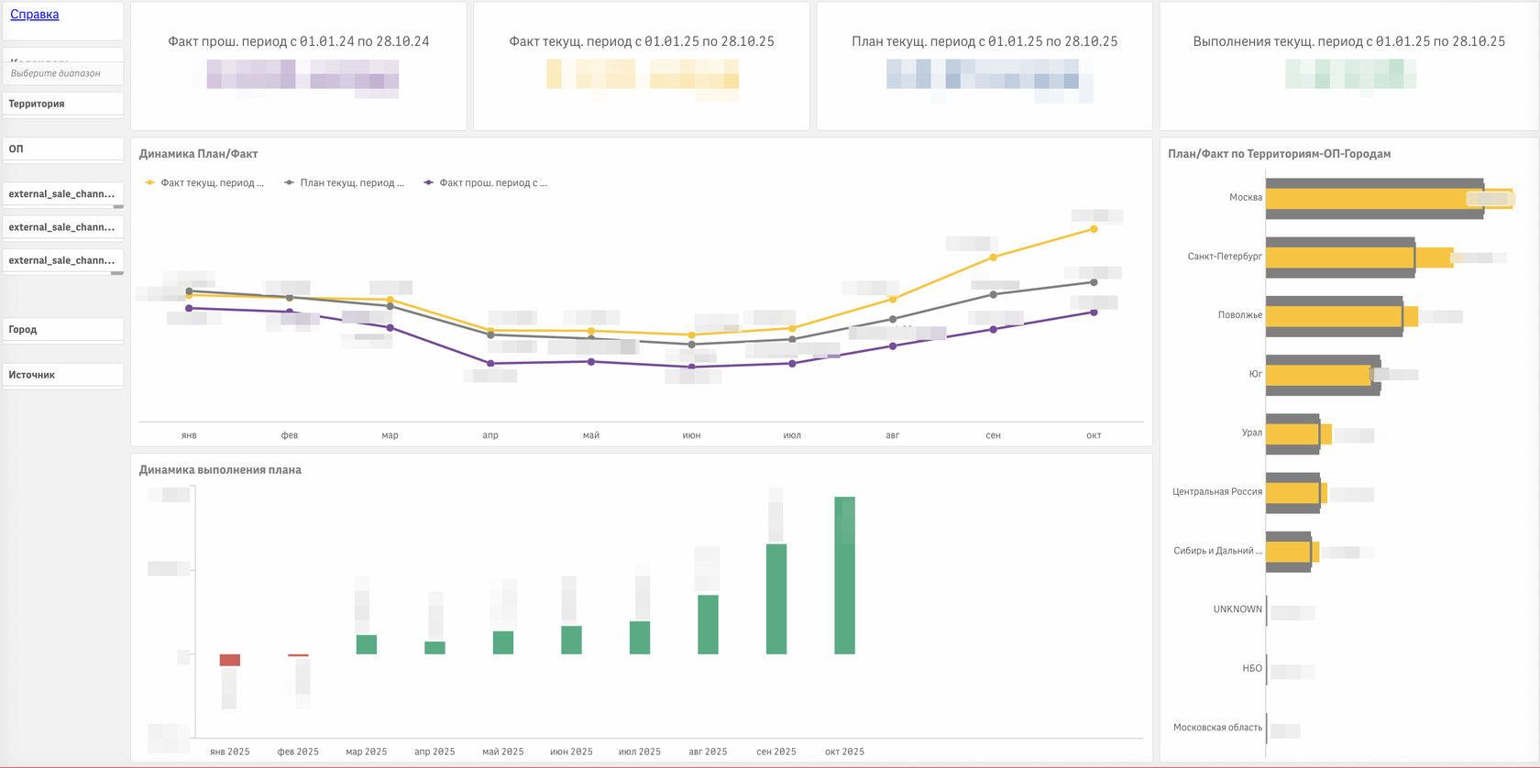Click the green окт 2025 bar
The height and width of the screenshot is (768, 1540).
[x=844, y=576]
